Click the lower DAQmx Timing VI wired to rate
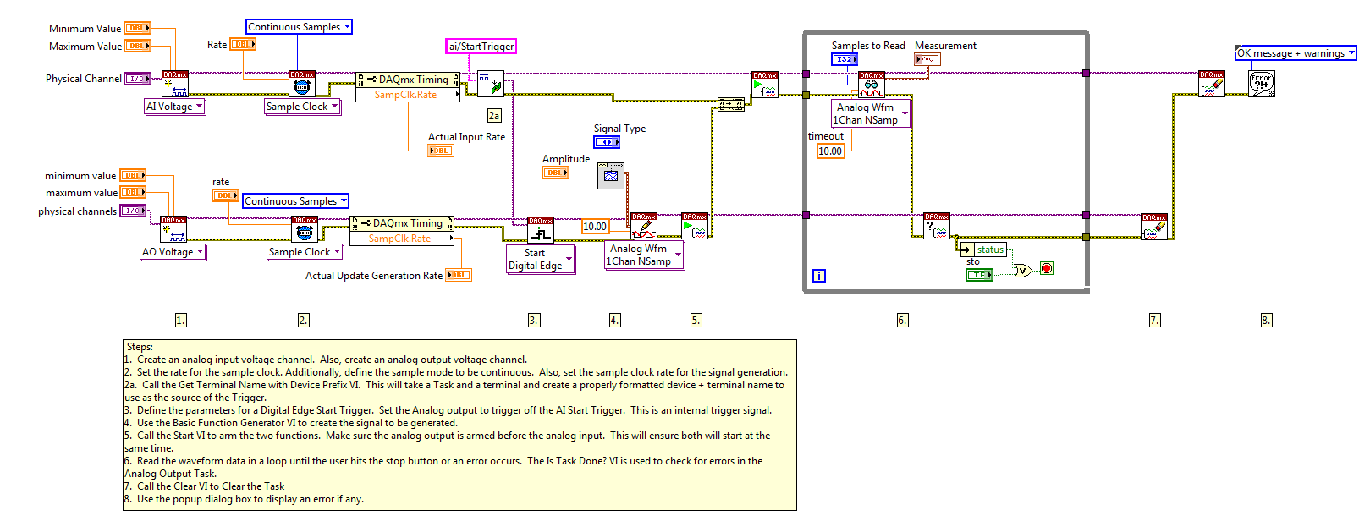 tap(305, 229)
